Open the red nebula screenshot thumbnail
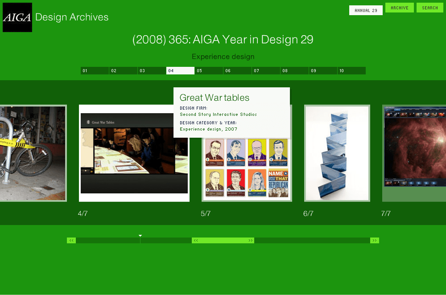 [x=414, y=153]
